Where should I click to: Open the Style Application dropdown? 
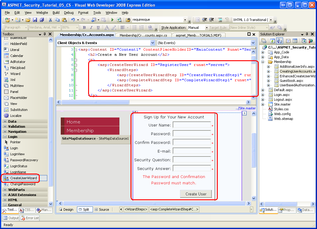[206, 28]
